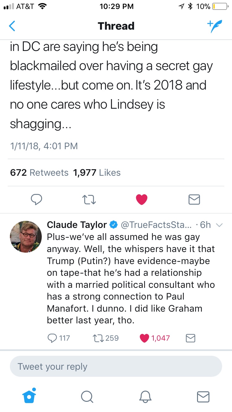Open the Messages tab in bottom bar
This screenshot has height=412, width=232.
point(203,397)
